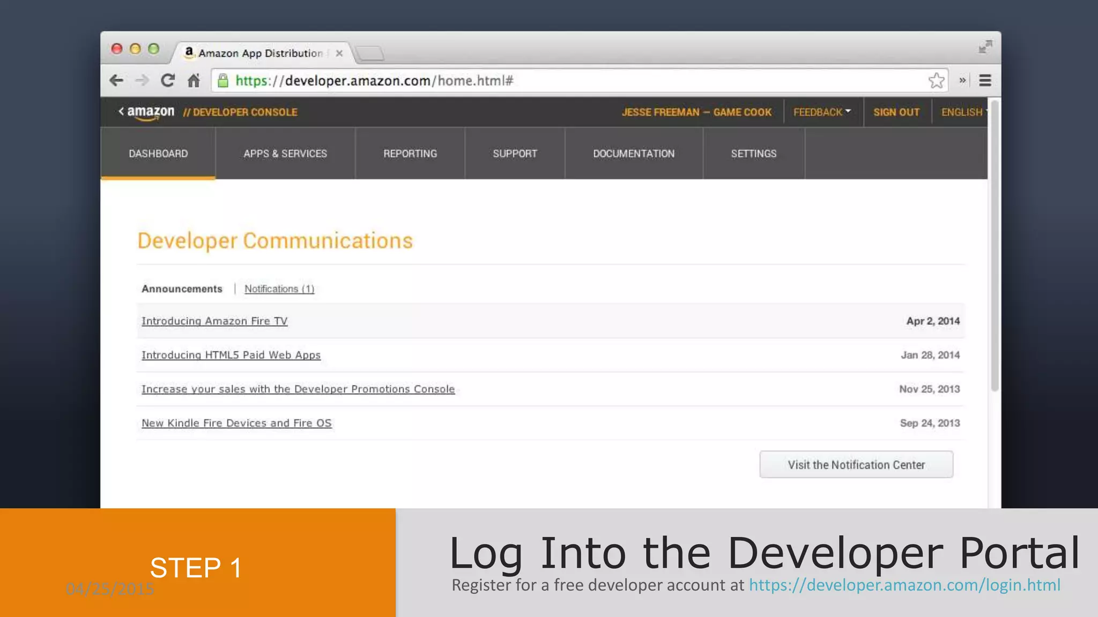Reload the page with the refresh icon
The image size is (1098, 617).
[168, 80]
